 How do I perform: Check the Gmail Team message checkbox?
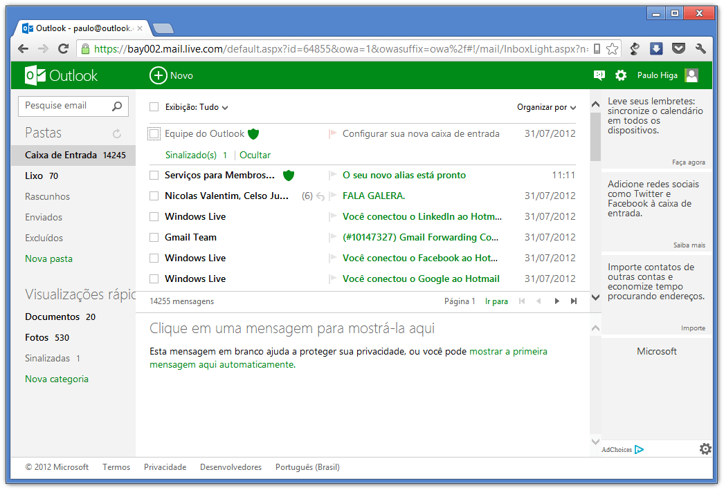point(154,237)
